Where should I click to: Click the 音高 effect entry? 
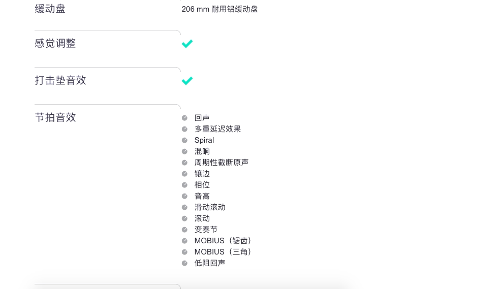202,196
